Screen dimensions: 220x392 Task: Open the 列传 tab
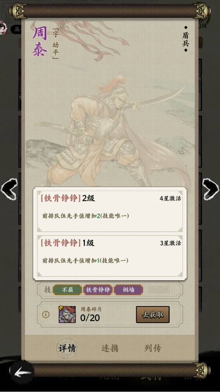point(153,348)
